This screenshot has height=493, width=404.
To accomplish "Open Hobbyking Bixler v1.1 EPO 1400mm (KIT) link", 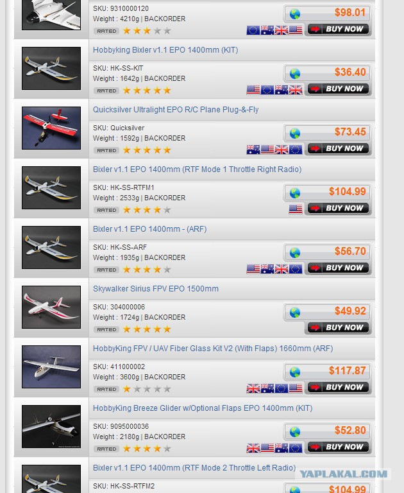I will (165, 50).
